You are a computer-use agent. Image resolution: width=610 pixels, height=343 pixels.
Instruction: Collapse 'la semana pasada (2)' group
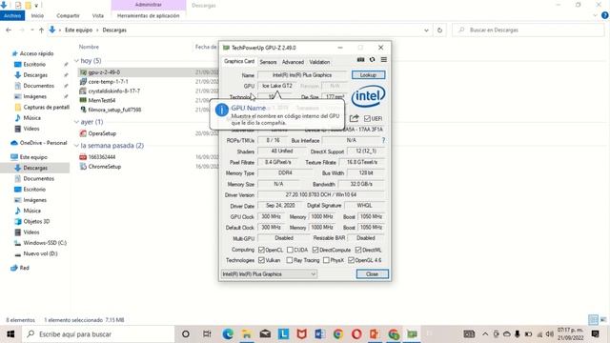pos(76,146)
